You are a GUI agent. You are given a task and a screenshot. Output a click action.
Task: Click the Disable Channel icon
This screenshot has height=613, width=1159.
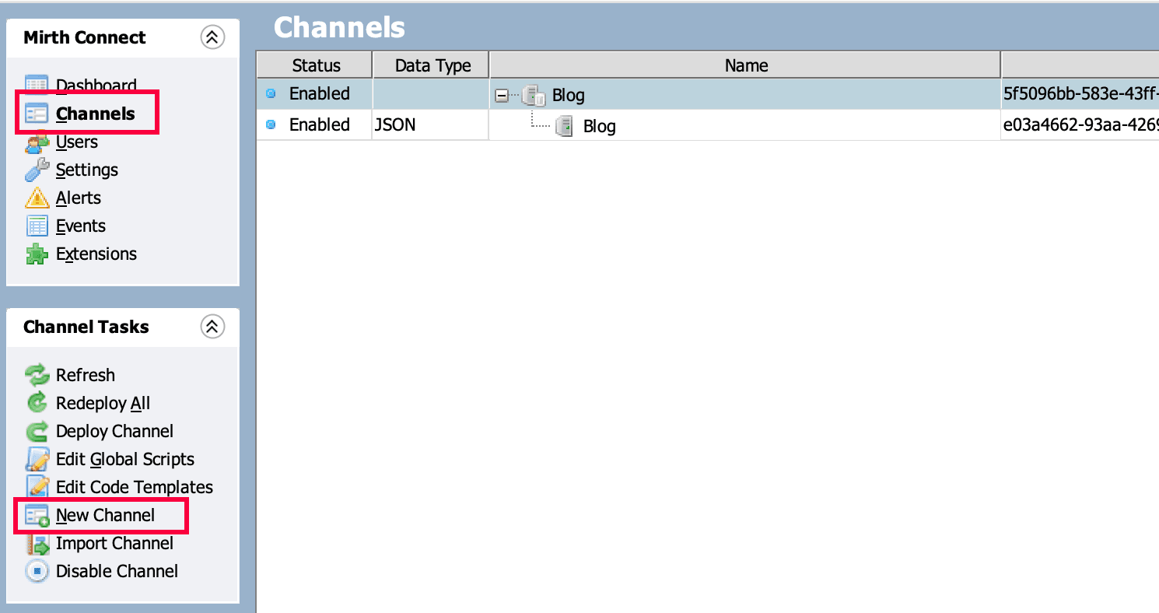pos(37,571)
